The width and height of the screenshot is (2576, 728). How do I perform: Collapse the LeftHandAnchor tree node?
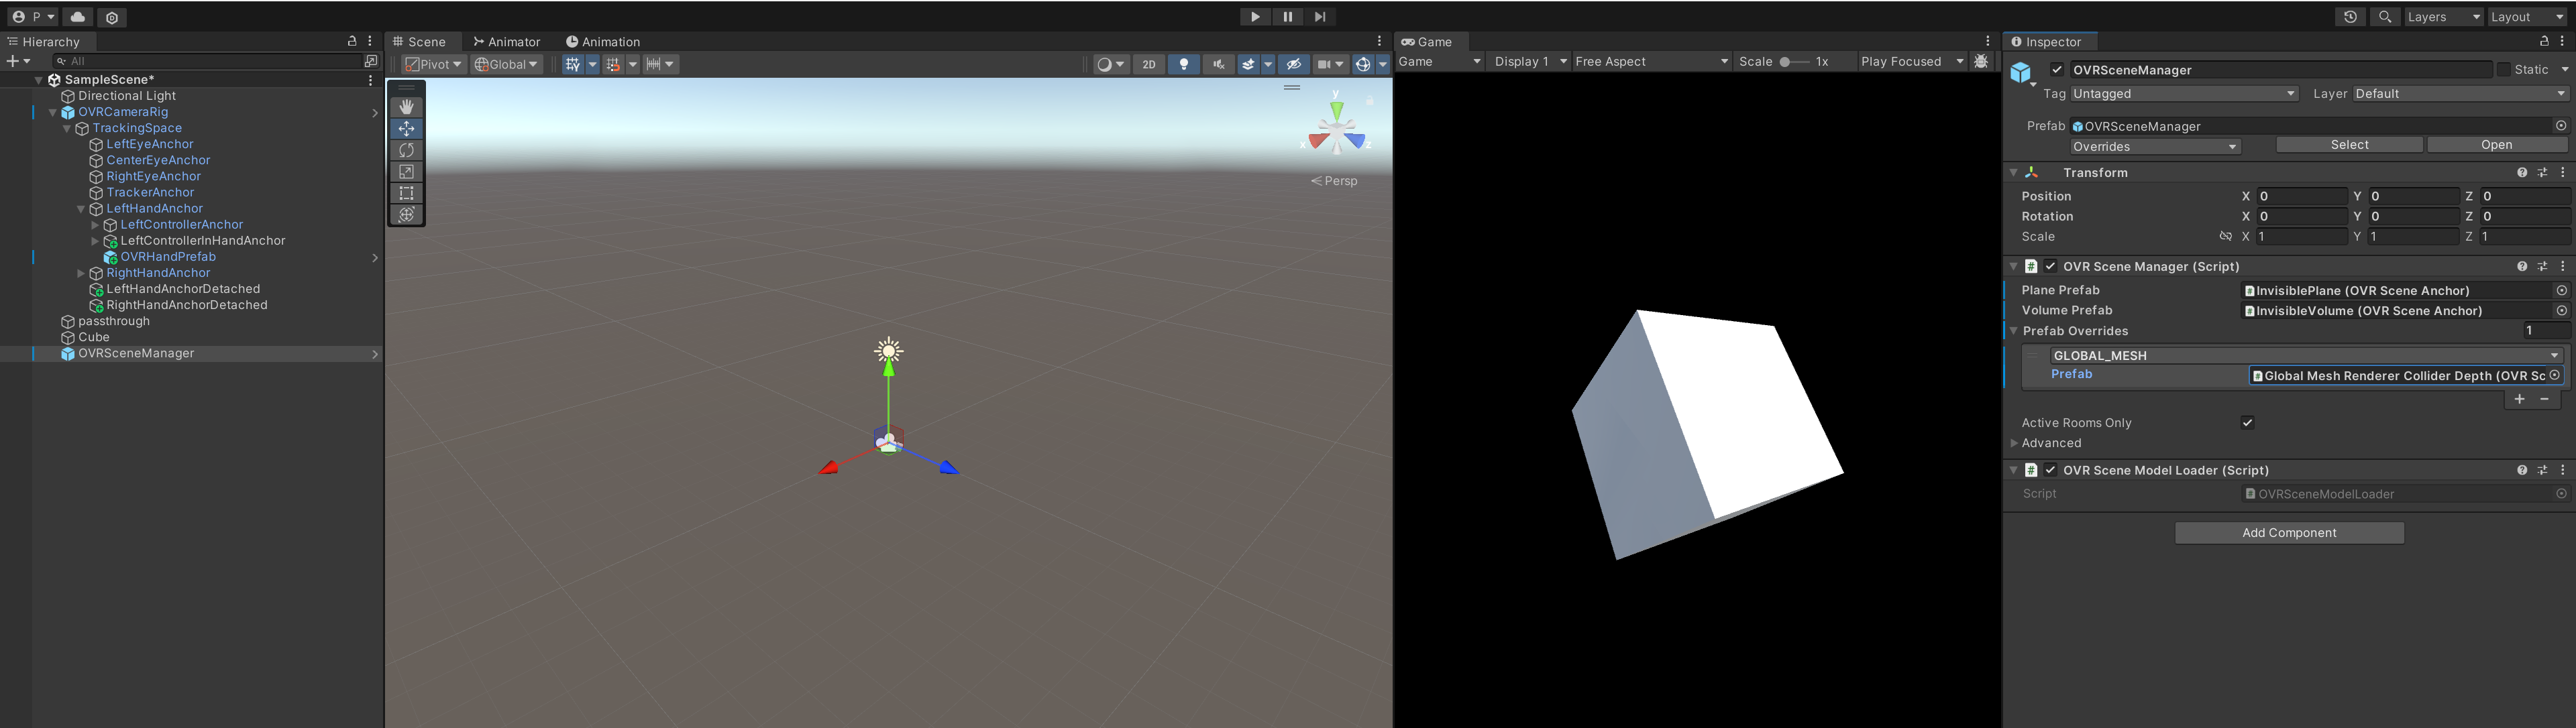[x=81, y=208]
